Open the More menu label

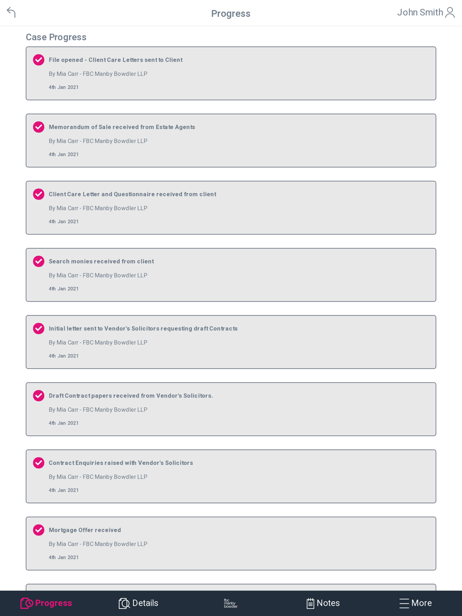(421, 603)
